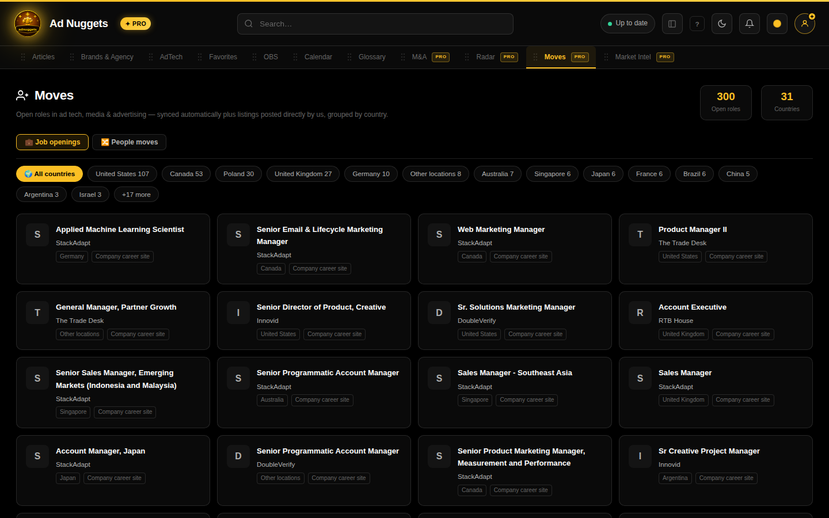
Task: Click the S avatar for Account Manager, Japan
Action: click(x=37, y=456)
